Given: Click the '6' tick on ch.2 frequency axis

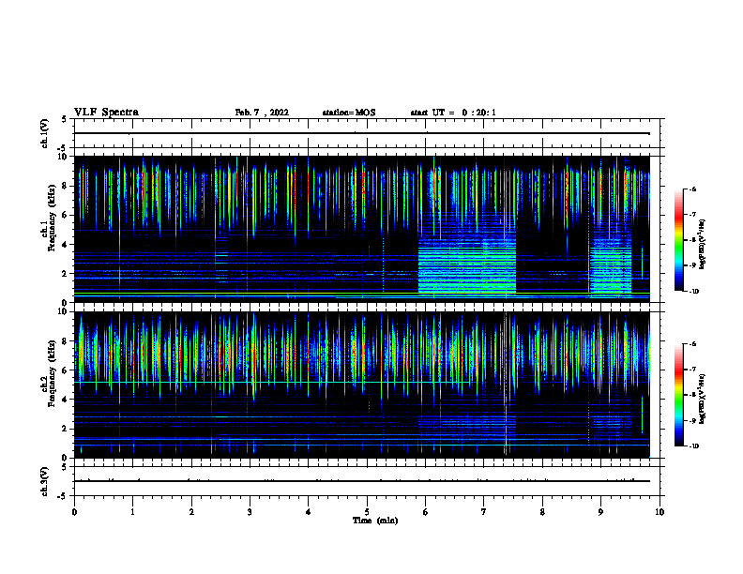Looking at the screenshot, I should [66, 370].
